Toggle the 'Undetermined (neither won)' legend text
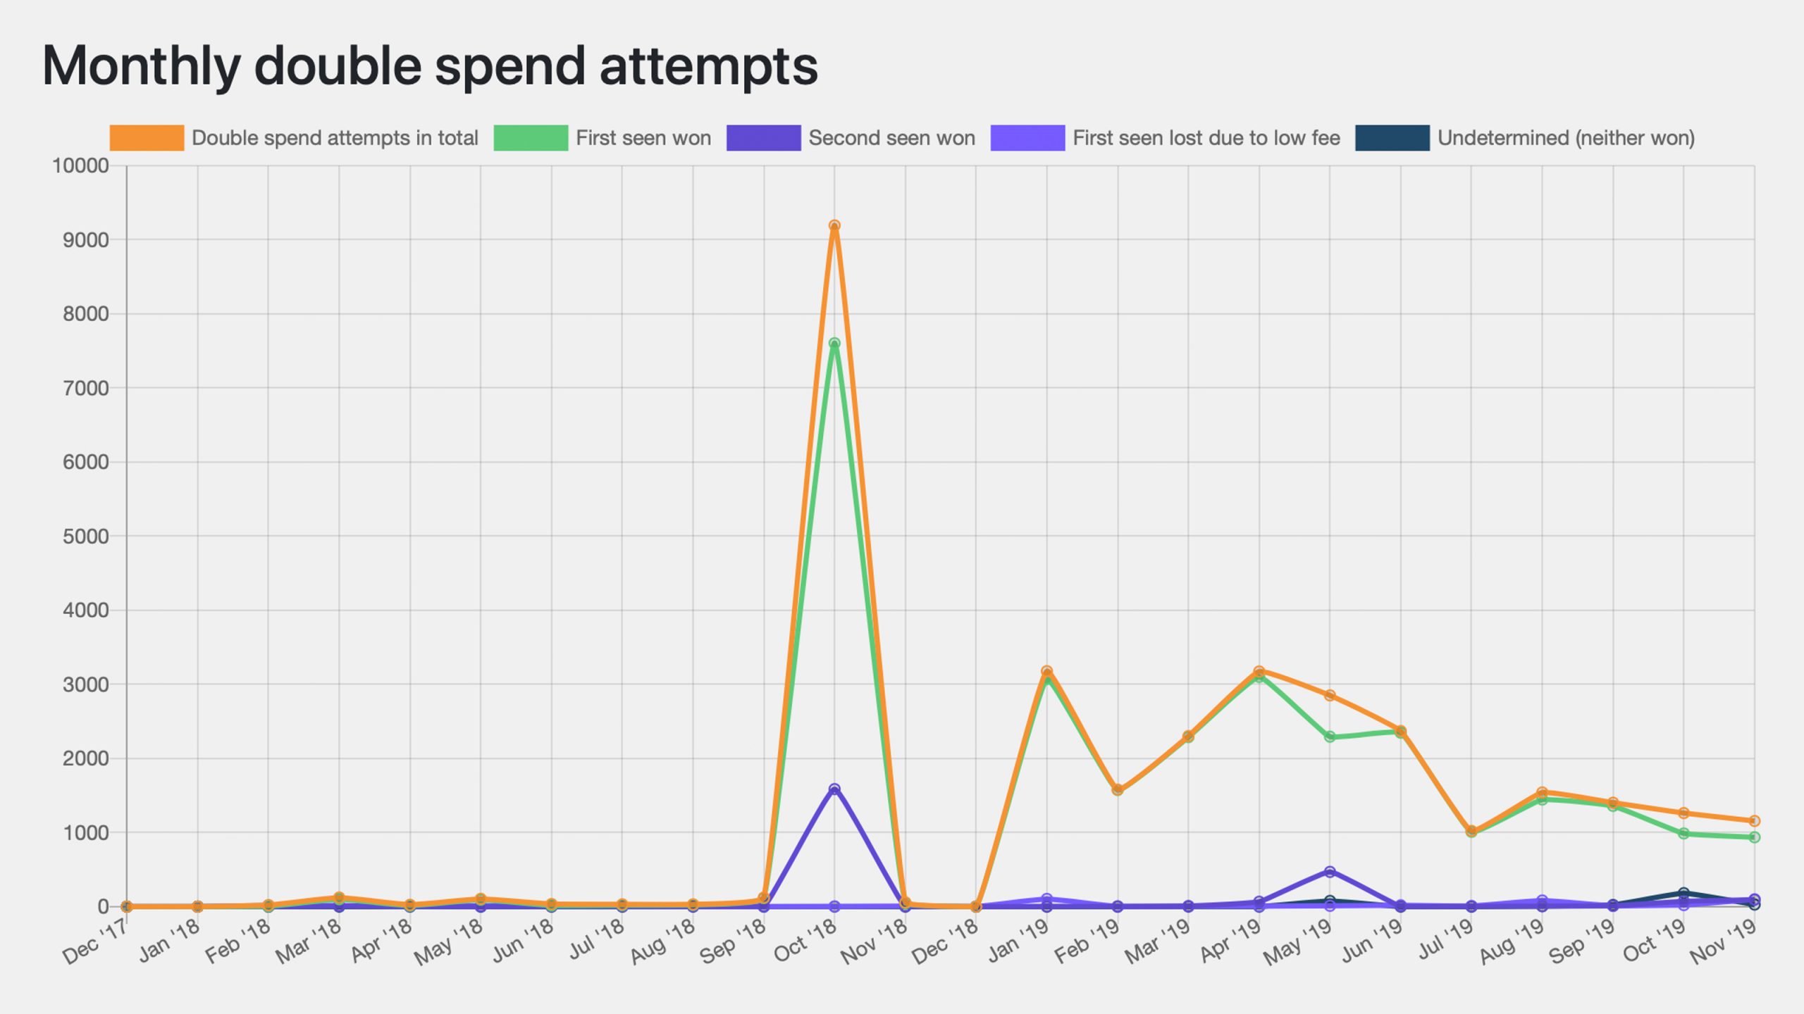Image resolution: width=1804 pixels, height=1014 pixels. coord(1566,138)
